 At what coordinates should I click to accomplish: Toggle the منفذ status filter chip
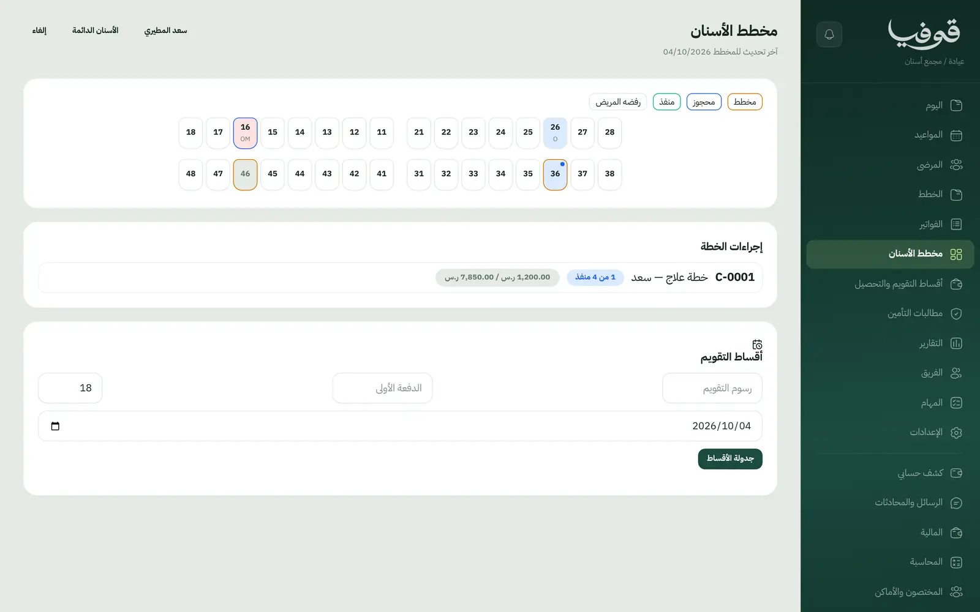[x=667, y=102]
